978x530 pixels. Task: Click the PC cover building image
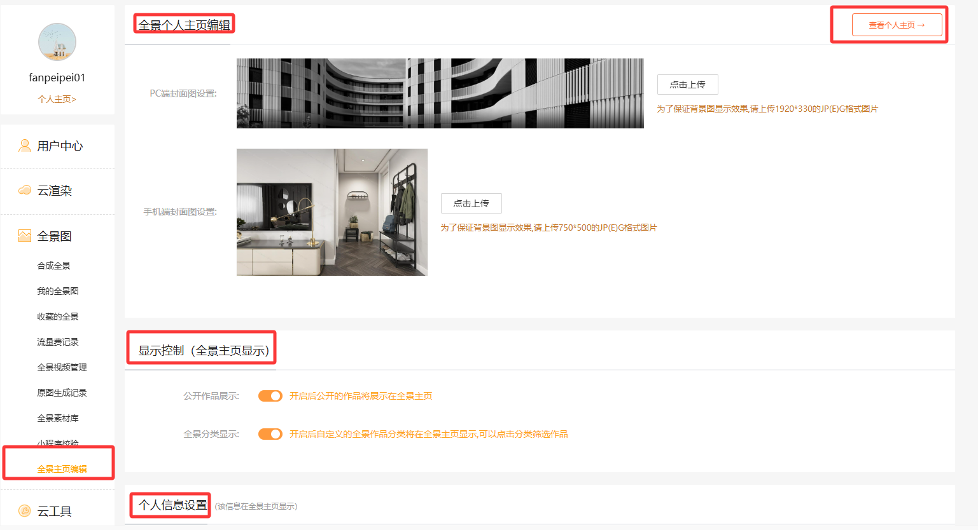coord(440,93)
